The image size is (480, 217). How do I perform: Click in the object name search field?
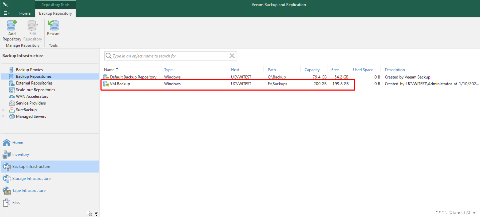coord(170,56)
